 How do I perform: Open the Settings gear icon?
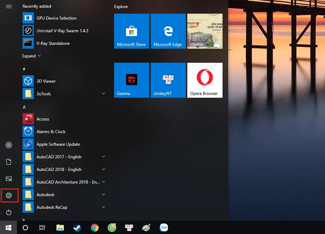pyautogui.click(x=9, y=196)
